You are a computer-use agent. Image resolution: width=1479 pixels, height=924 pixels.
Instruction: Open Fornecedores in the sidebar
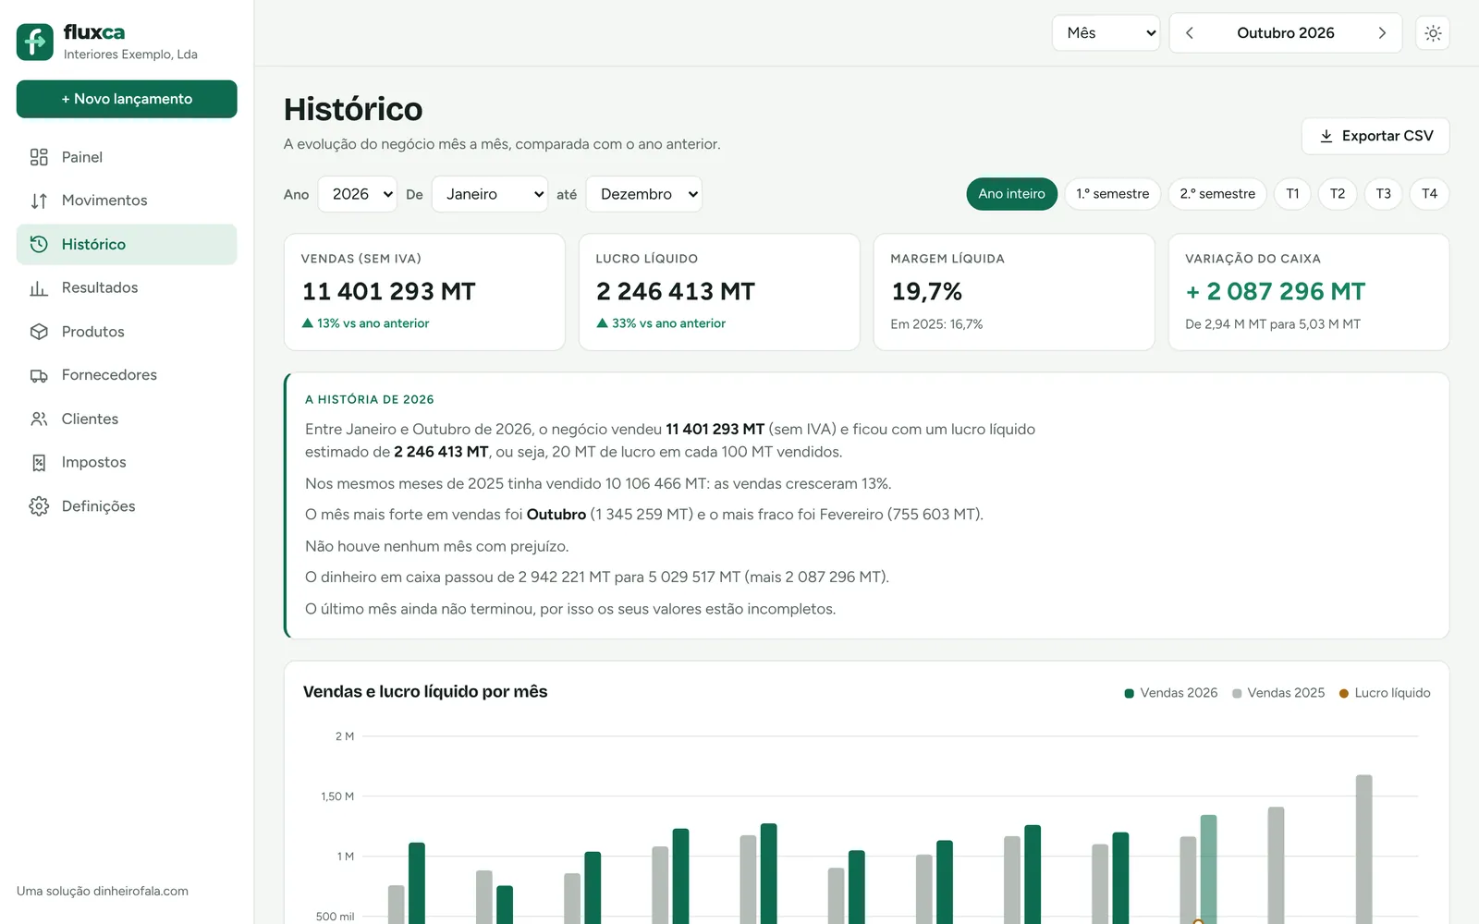tap(127, 375)
